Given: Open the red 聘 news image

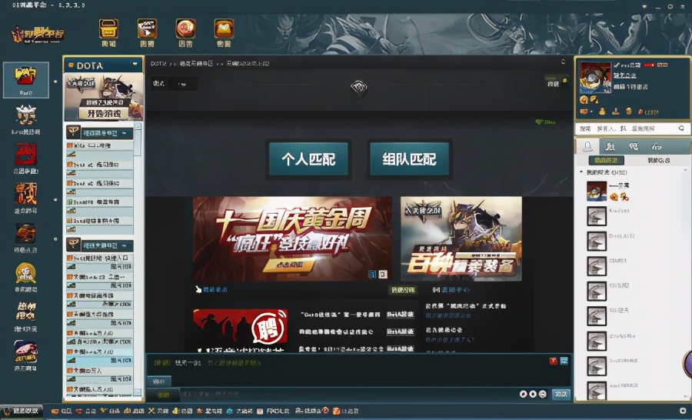Looking at the screenshot, I should point(240,330).
